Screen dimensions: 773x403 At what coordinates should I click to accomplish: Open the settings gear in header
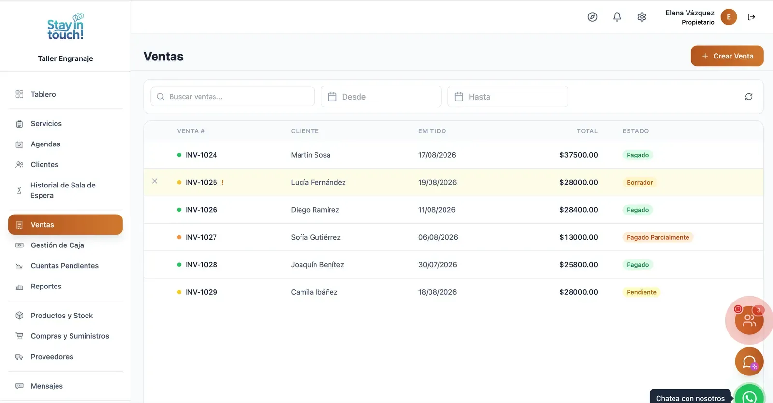click(642, 17)
